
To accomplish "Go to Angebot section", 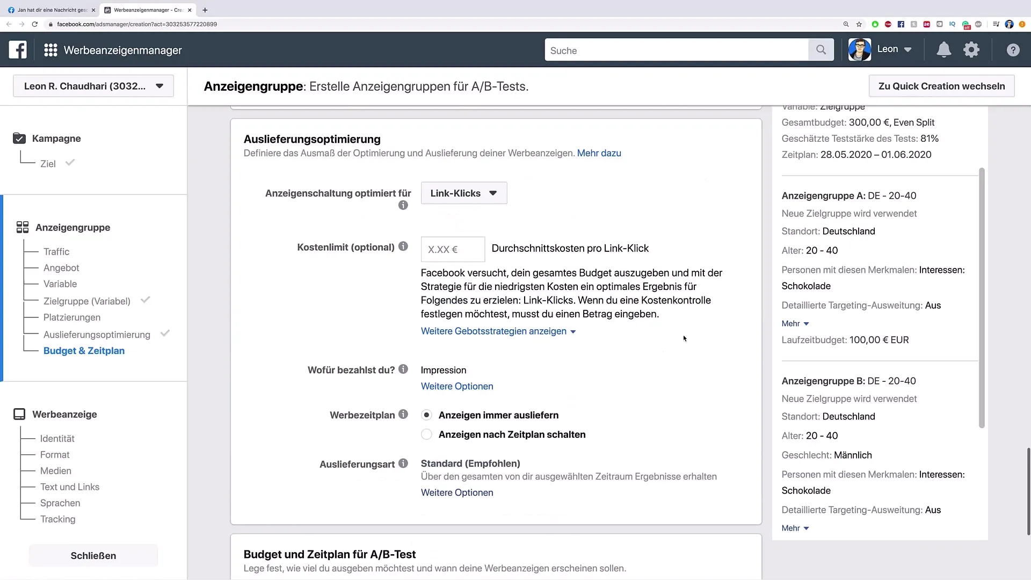I will click(61, 267).
